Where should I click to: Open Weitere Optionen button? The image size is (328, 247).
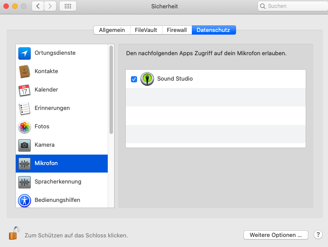tap(276, 235)
